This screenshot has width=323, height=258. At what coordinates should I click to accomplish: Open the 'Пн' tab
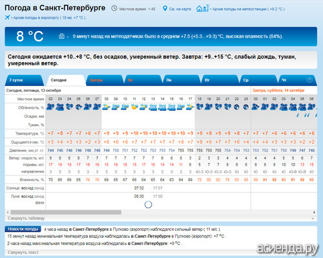click(182, 80)
